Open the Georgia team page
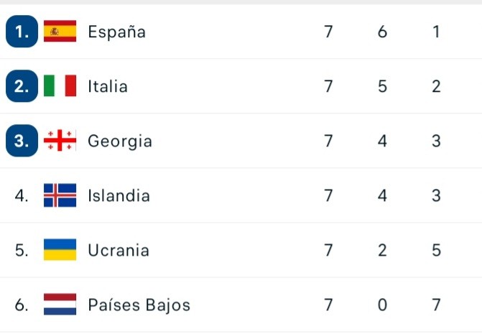The height and width of the screenshot is (334, 482). (120, 141)
